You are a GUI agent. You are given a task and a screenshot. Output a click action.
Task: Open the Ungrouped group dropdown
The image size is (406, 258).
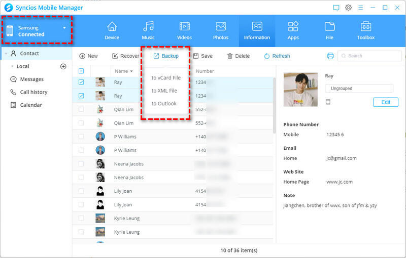click(359, 89)
